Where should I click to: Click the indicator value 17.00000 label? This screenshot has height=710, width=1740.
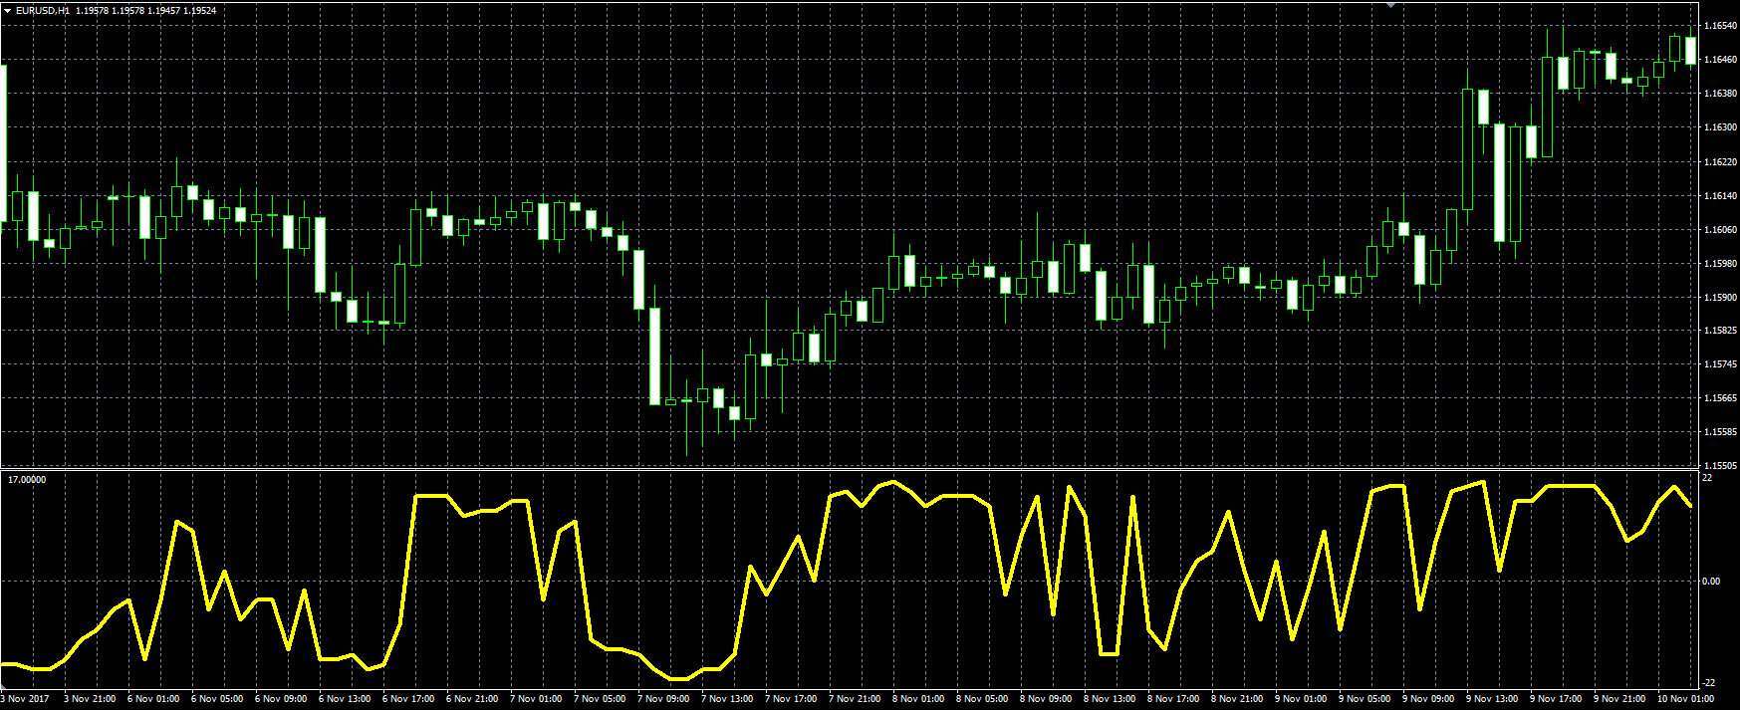coord(27,480)
